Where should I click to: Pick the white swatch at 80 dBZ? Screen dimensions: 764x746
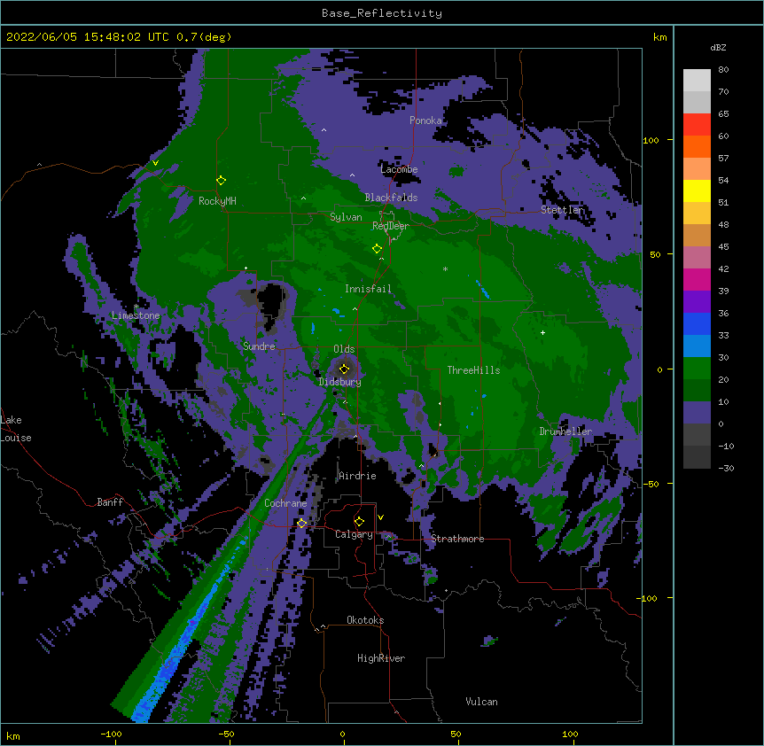click(697, 81)
